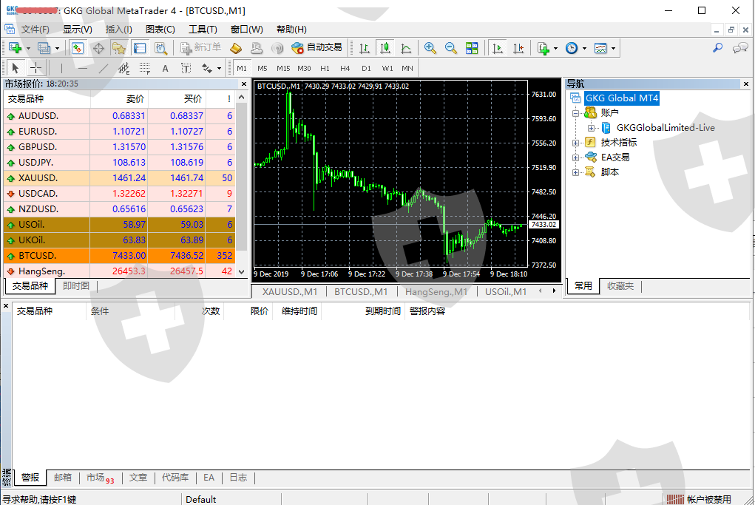Select the XAUUSD. row in market watch
Viewport: 755px width, 505px height.
coord(44,178)
